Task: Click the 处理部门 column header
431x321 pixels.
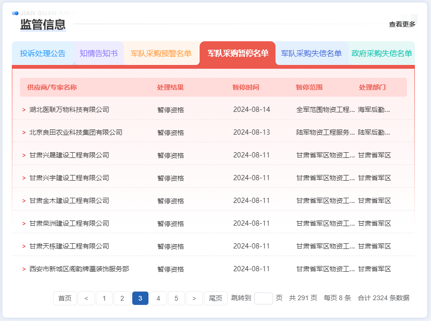Action: coord(373,87)
